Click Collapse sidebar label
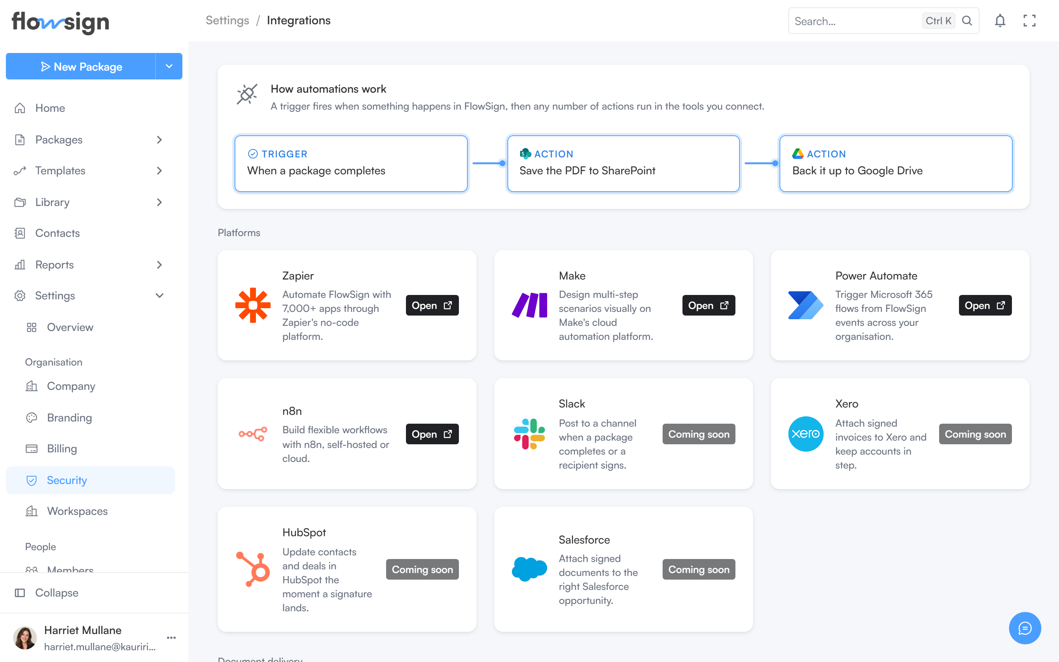 click(x=57, y=593)
